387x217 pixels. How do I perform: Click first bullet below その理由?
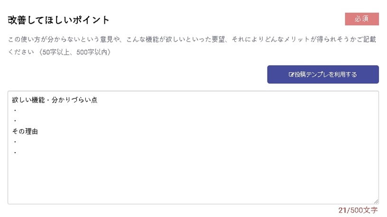point(15,142)
